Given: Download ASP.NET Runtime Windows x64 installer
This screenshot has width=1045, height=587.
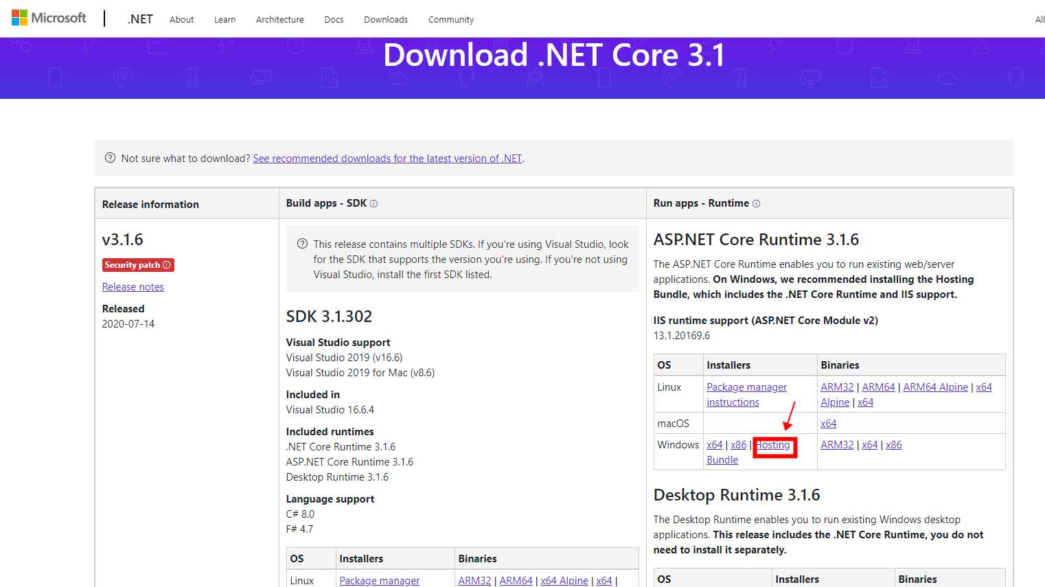Looking at the screenshot, I should click(715, 445).
